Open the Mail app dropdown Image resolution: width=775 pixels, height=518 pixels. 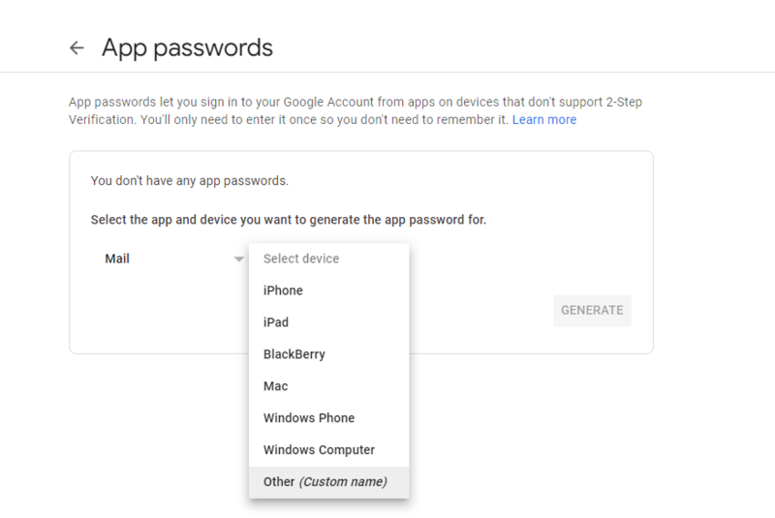click(x=170, y=259)
